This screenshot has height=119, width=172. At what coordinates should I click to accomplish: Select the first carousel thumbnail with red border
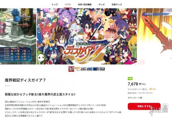(x=71, y=69)
